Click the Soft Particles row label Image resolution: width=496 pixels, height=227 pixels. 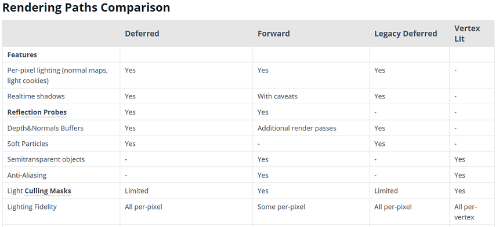tap(28, 144)
